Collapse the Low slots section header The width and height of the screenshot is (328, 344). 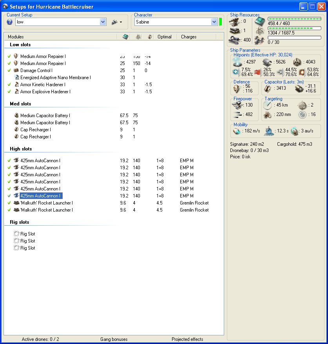20,45
